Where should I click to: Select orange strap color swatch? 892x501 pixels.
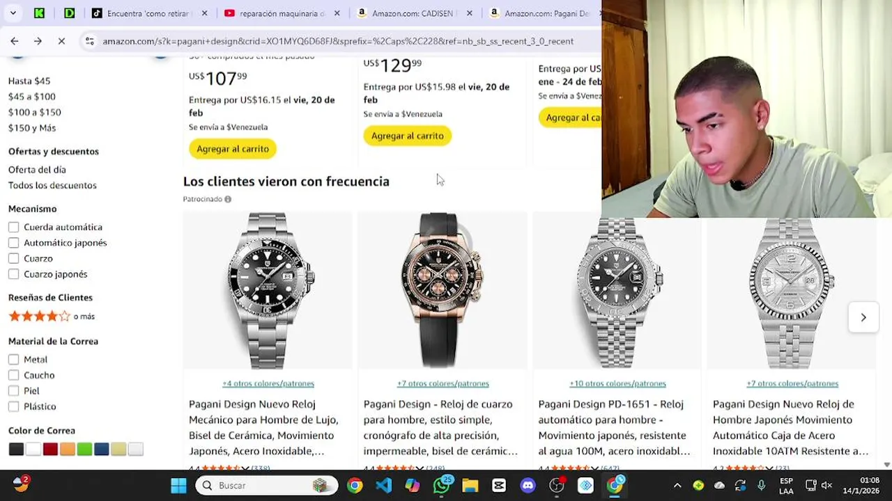(67, 450)
